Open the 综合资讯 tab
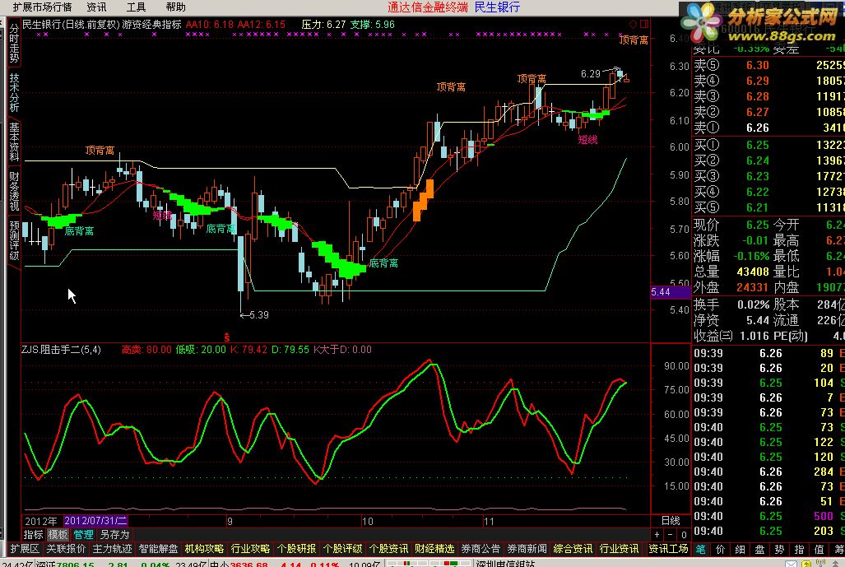The height and width of the screenshot is (567, 845). 573,549
